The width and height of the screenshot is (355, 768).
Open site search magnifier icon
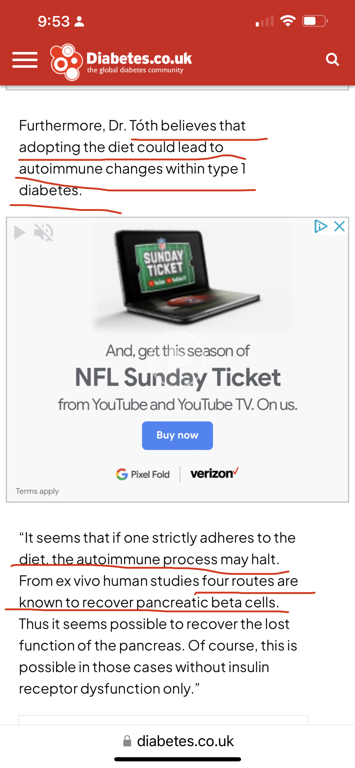[332, 59]
